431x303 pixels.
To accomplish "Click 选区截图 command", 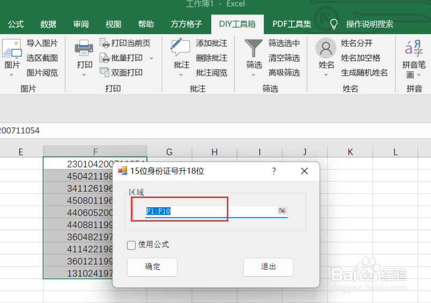I will [42, 58].
